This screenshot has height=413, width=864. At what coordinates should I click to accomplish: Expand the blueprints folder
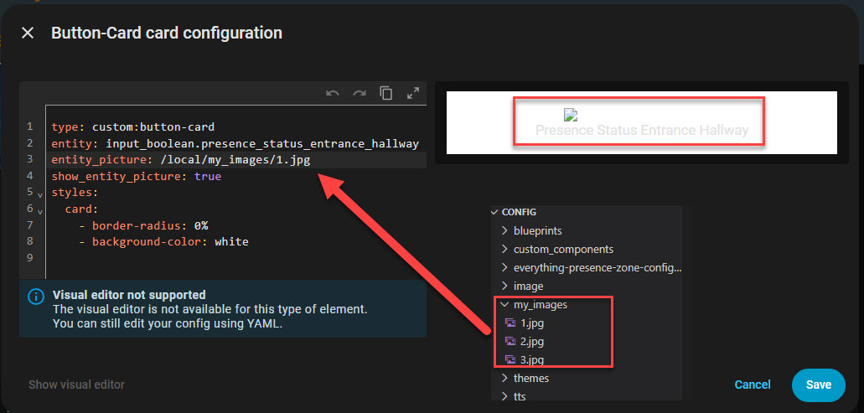[x=504, y=230]
